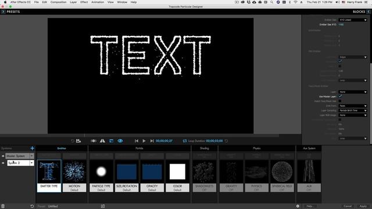Viewport: 372px width, 209px height.
Task: Click the reset arrow icon near Preset label
Action: [32, 207]
